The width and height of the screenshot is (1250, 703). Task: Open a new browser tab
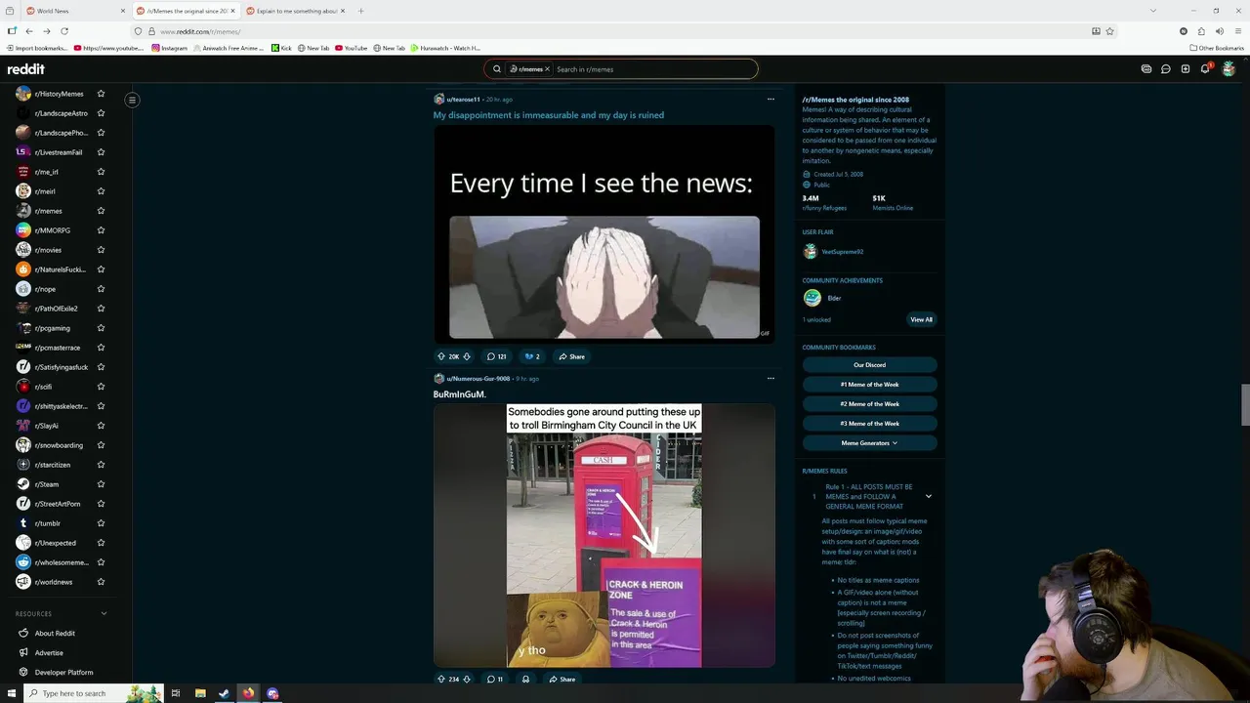click(x=361, y=11)
